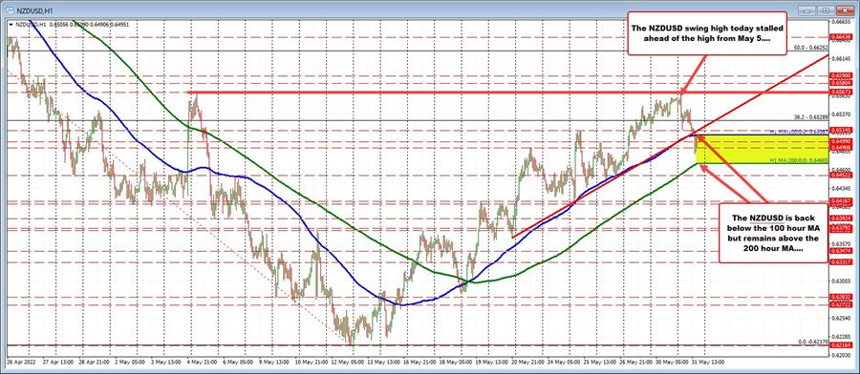Click the 0.64990 red price label
The width and height of the screenshot is (860, 374).
pos(841,141)
